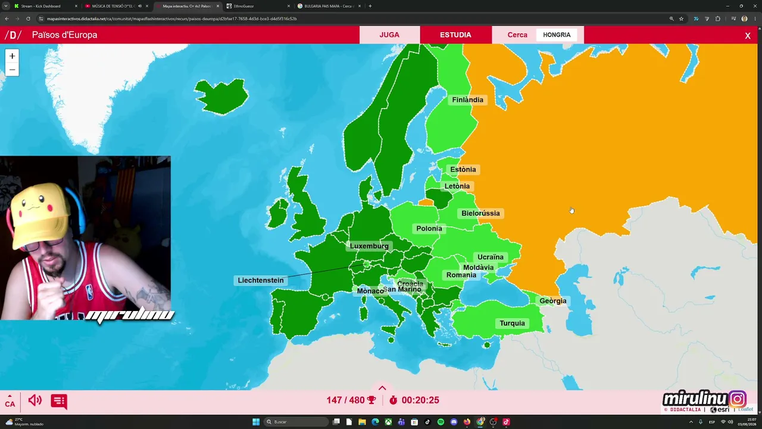Open the weather widget on the taskbar
Image resolution: width=762 pixels, height=429 pixels.
point(24,422)
